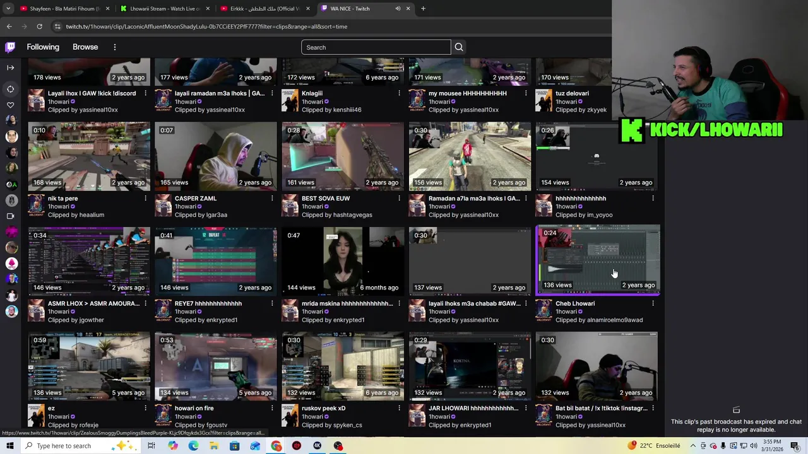
Task: Open the 22°C Ensoleillé weather widget
Action: 653,446
